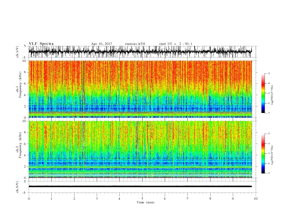Screen dimensions: 288x223
Task: Click the time axis tick label "7"
Action: (x=188, y=199)
